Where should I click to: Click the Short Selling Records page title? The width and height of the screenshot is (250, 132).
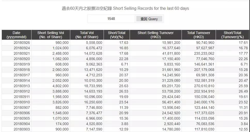coord(125,9)
